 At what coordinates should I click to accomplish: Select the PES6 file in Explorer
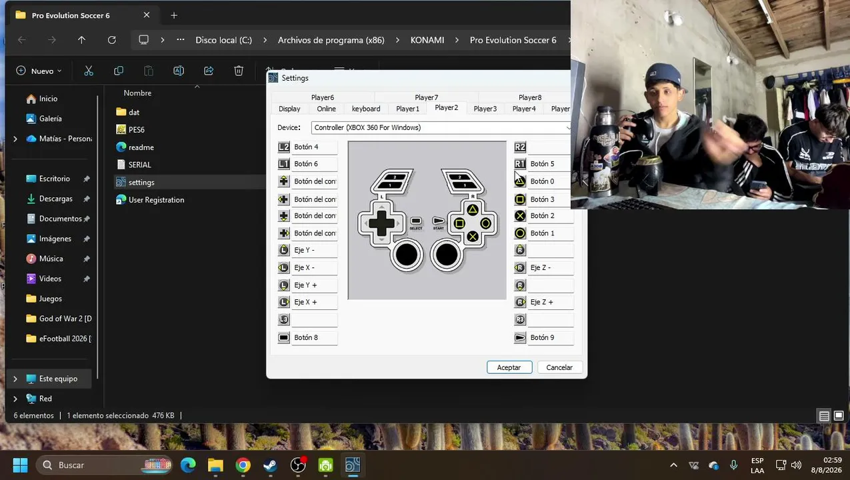(x=136, y=130)
